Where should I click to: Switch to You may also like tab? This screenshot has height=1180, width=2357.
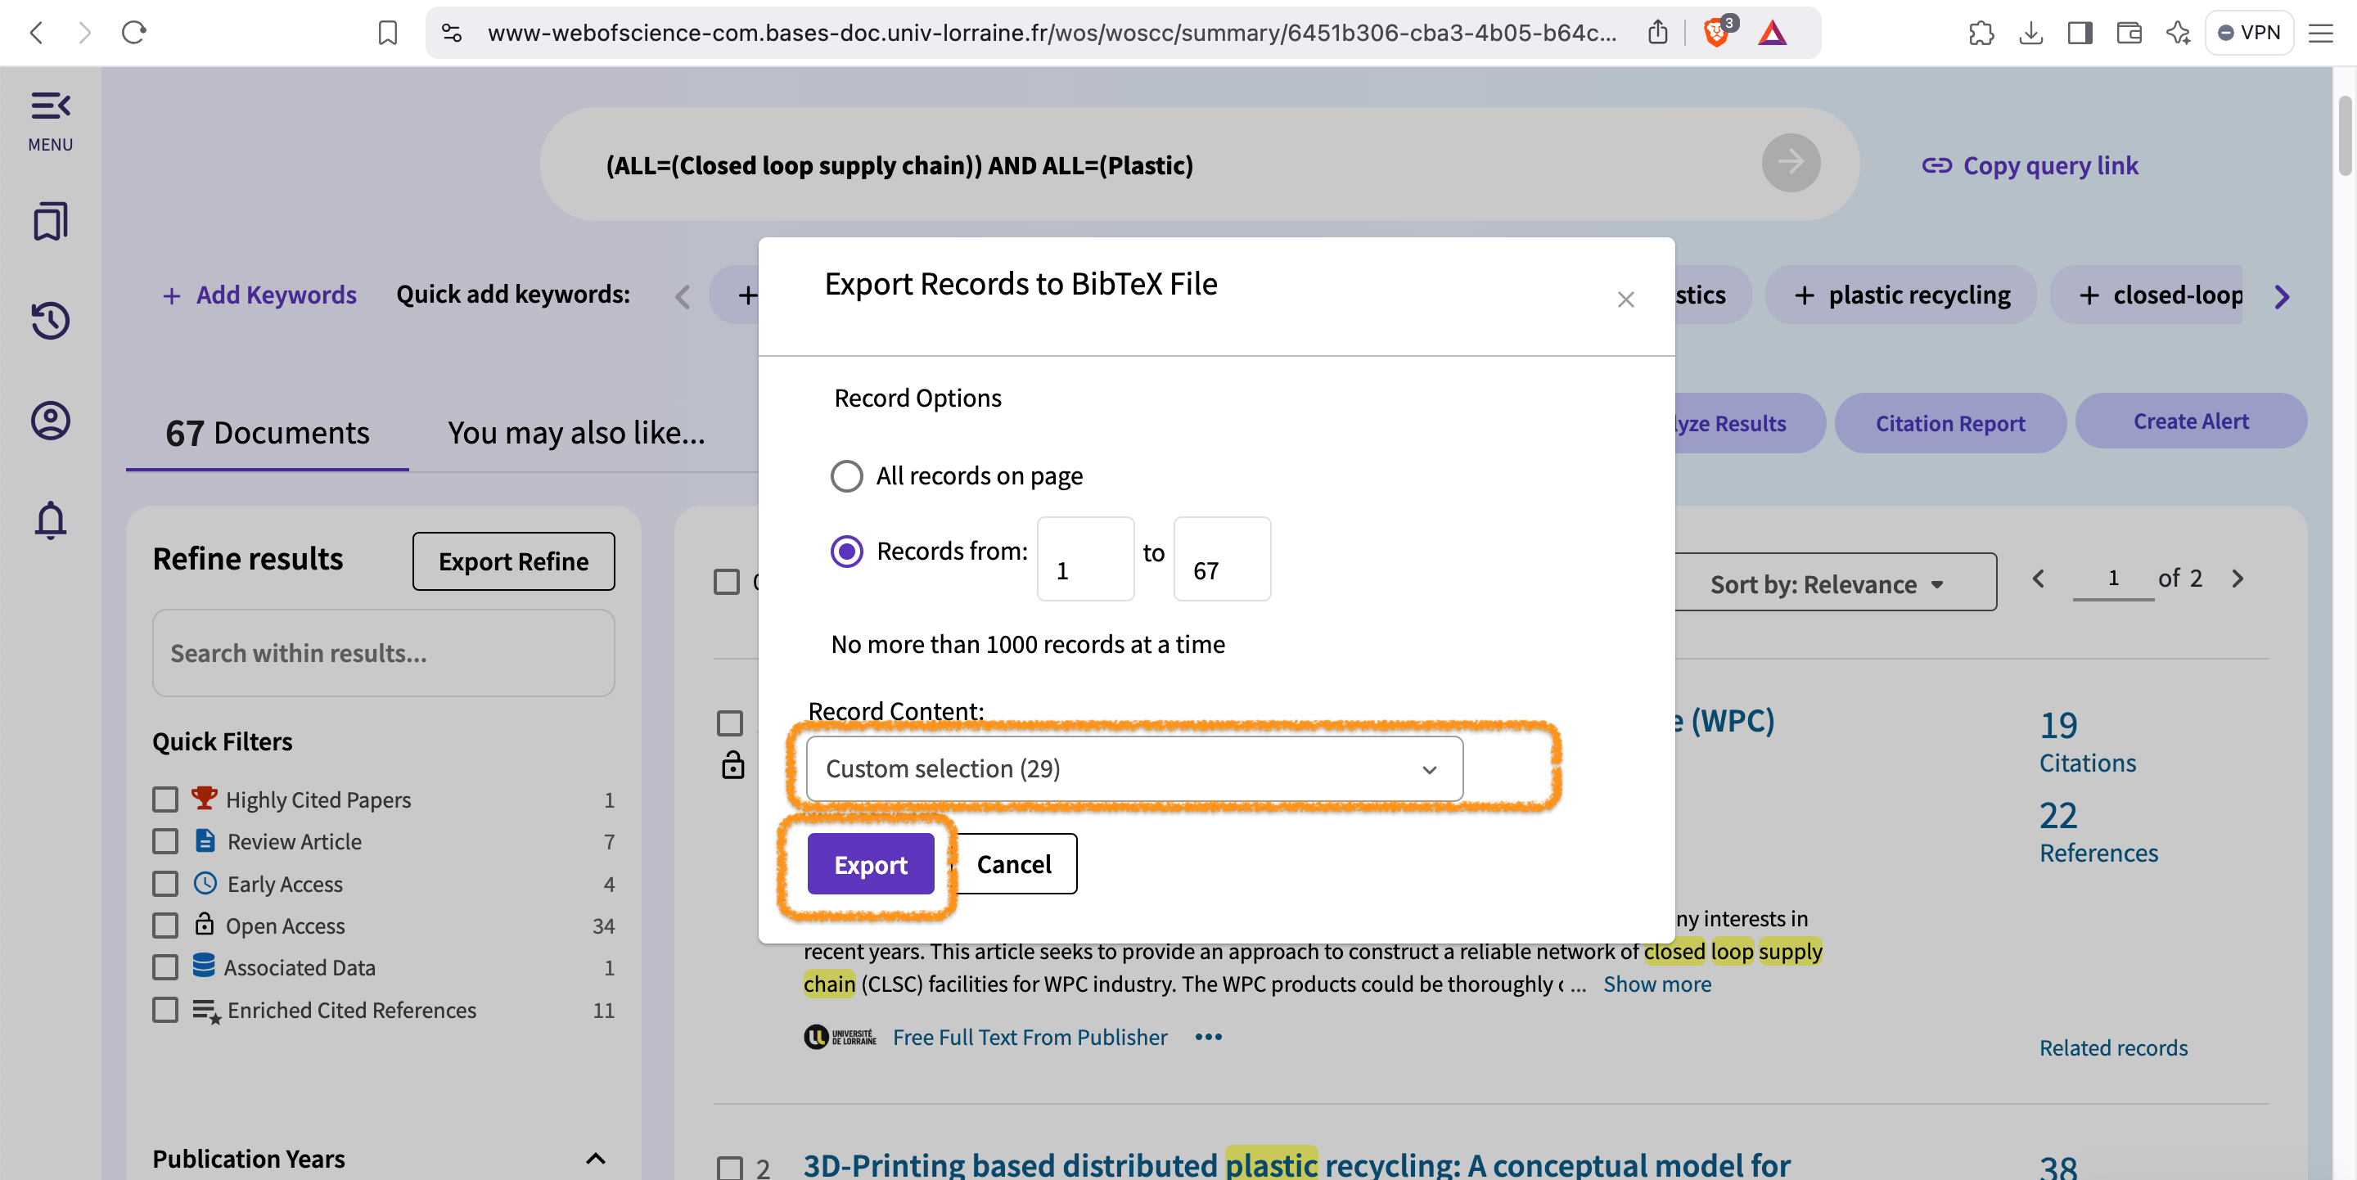576,433
